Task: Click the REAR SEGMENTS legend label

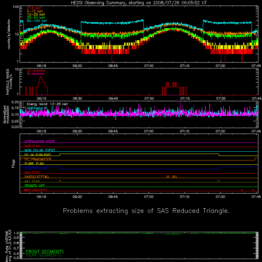Action: click(44, 255)
